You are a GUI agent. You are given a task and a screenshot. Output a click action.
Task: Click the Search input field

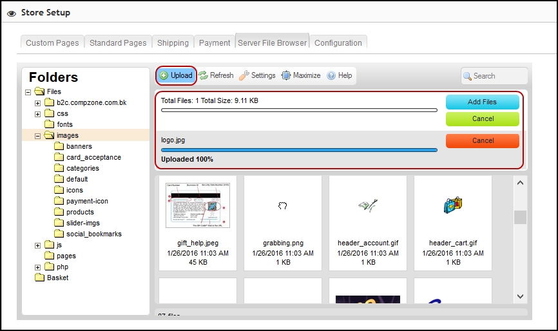pos(494,76)
